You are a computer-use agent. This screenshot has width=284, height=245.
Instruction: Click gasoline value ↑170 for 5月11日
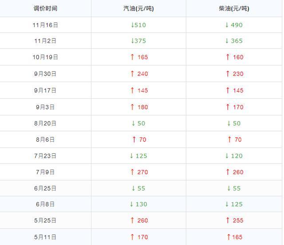(x=139, y=237)
